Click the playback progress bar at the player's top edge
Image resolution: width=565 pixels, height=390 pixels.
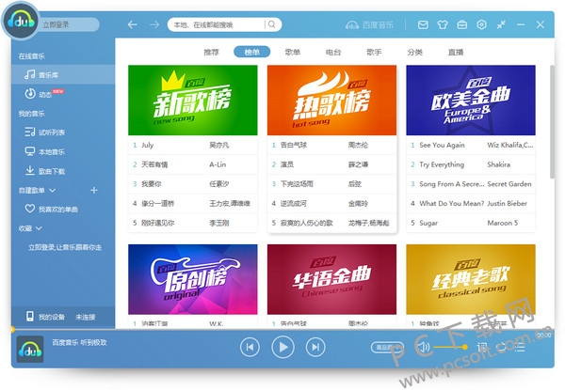click(282, 329)
